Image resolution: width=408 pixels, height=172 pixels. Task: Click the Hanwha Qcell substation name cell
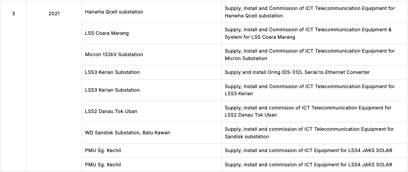tap(114, 12)
